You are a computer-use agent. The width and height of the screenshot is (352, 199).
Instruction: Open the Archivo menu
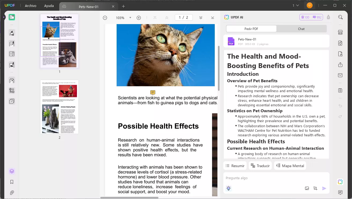coord(31,6)
